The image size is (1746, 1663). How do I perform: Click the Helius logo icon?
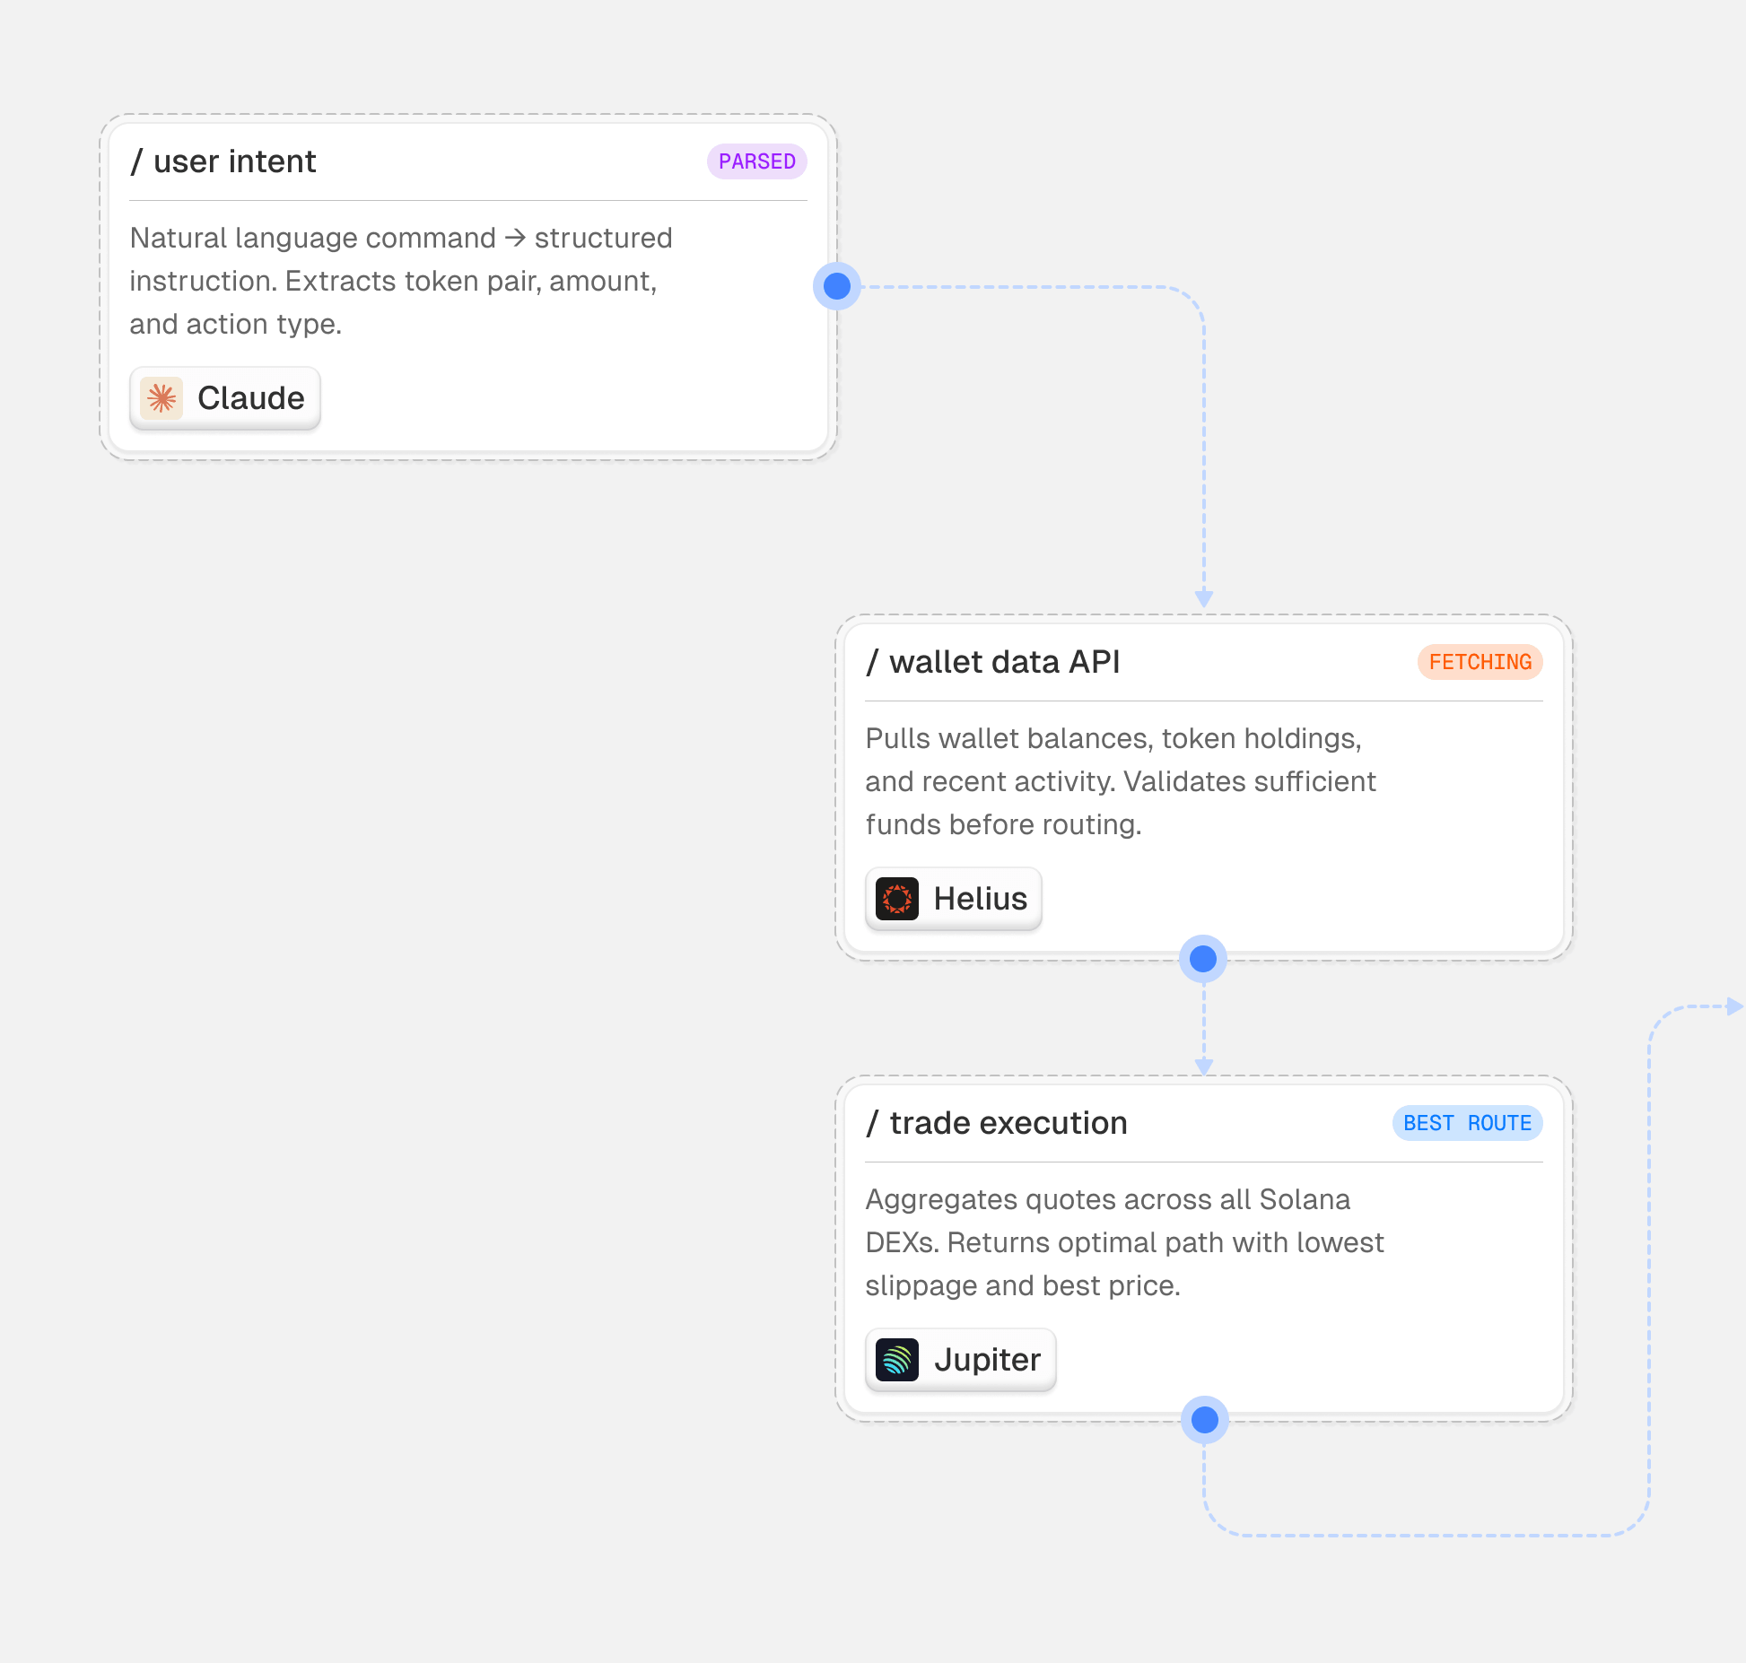[x=897, y=899]
